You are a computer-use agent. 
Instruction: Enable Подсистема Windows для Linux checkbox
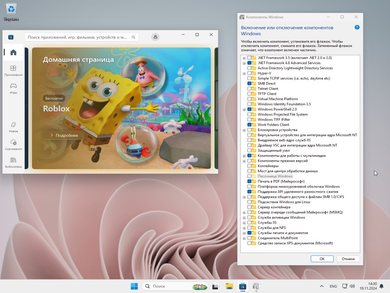pyautogui.click(x=250, y=202)
